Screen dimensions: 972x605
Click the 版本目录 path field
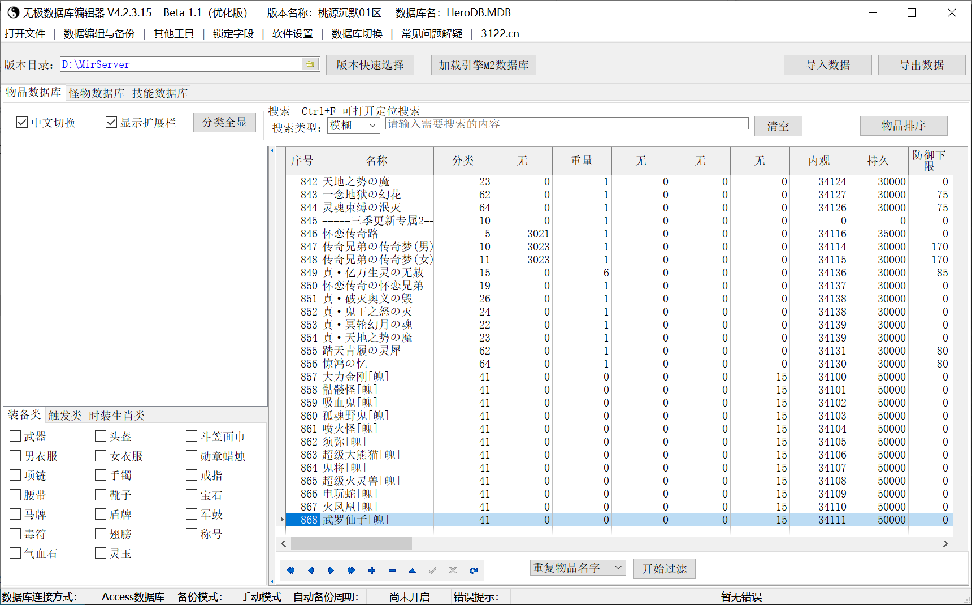[x=181, y=64]
